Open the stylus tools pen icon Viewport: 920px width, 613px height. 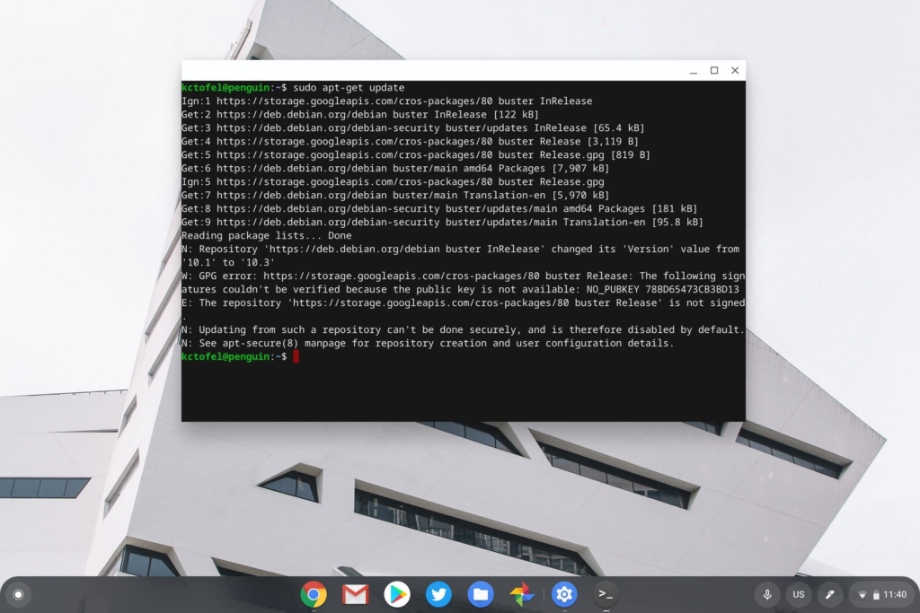click(829, 594)
